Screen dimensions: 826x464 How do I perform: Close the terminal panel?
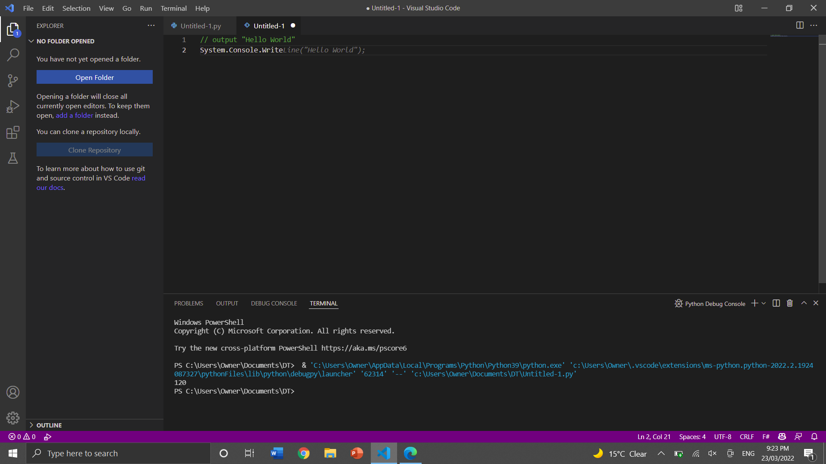coord(816,303)
